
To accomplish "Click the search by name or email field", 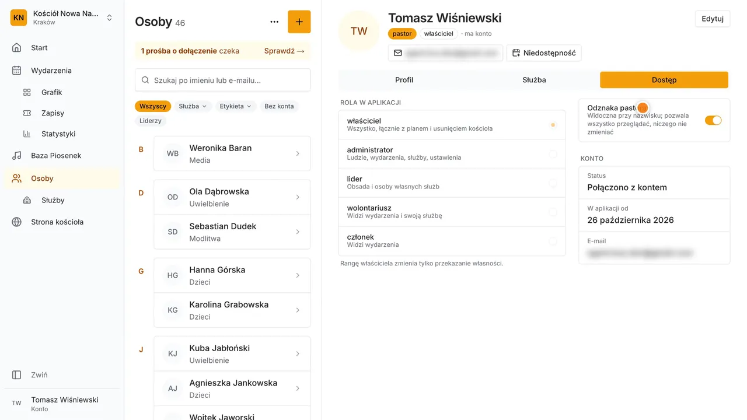I will 223,80.
